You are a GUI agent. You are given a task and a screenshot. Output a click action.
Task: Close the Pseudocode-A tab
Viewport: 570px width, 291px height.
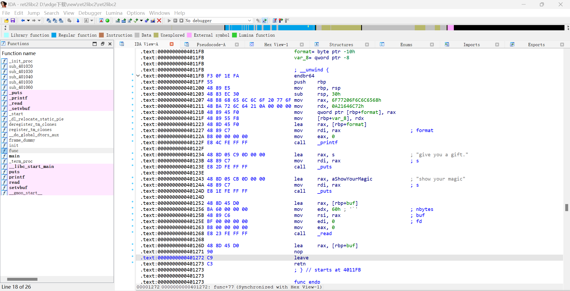click(237, 45)
